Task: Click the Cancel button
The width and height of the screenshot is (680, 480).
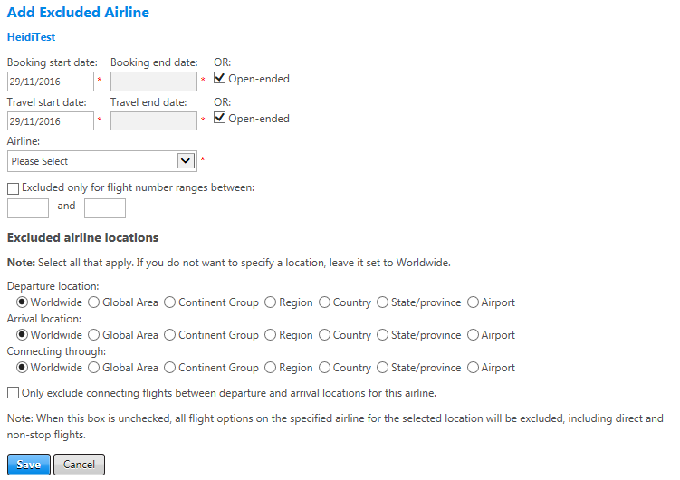Action: [79, 465]
